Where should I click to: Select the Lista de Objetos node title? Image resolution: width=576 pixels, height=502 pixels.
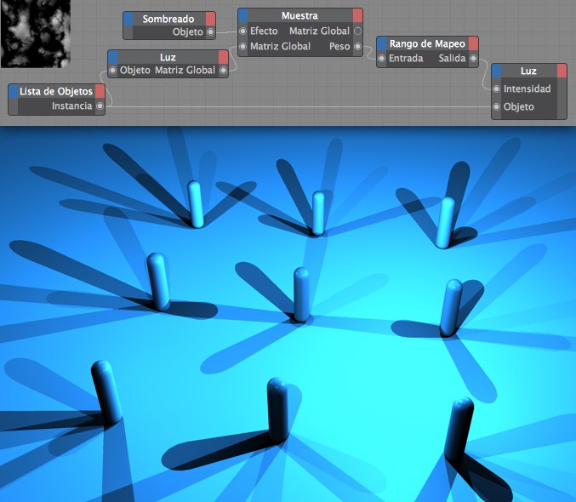click(x=56, y=91)
